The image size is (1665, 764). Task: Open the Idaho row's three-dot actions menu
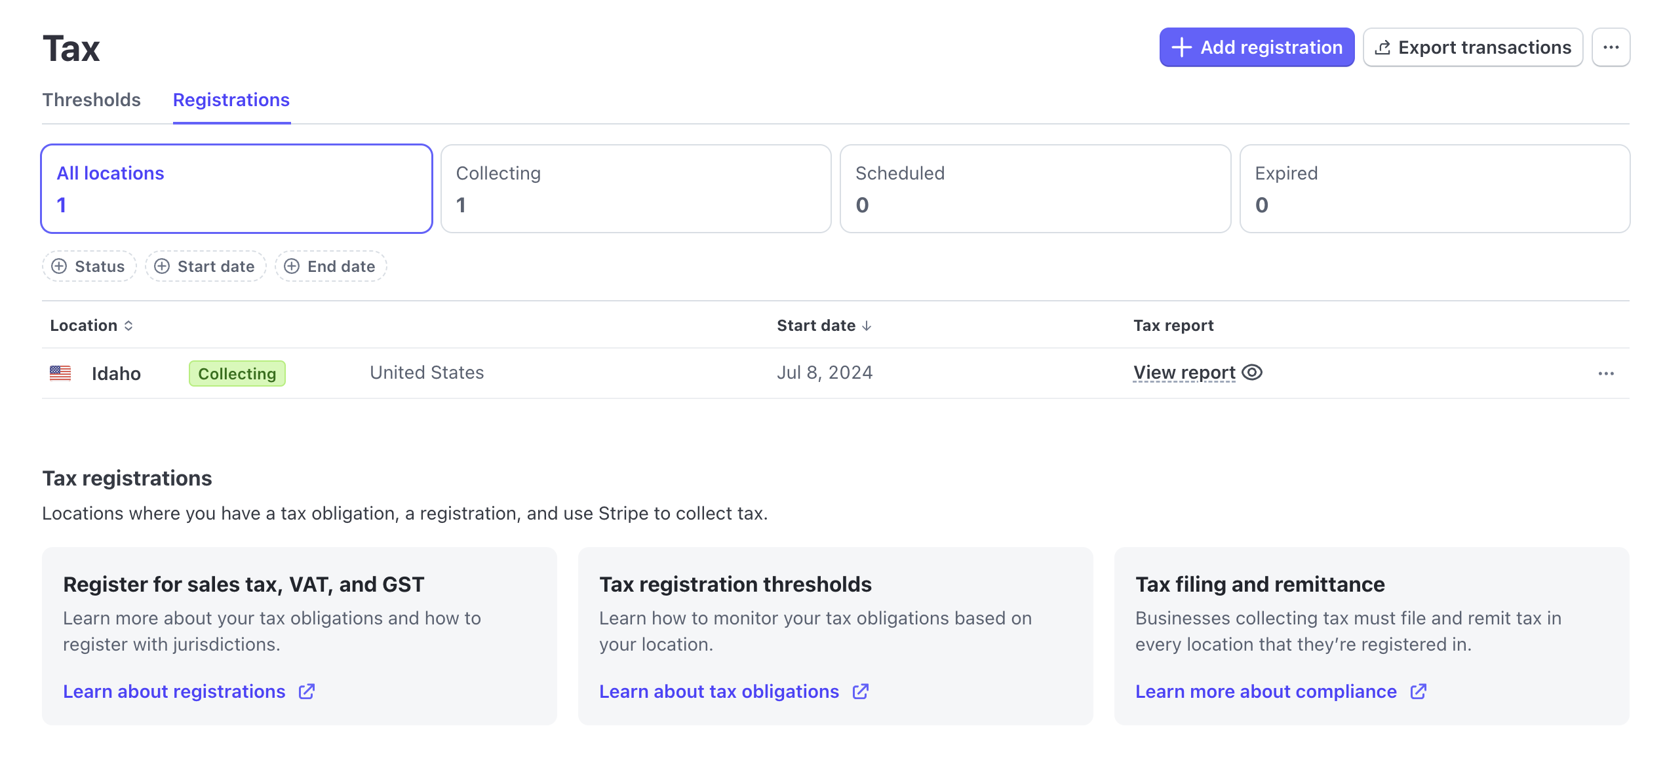point(1605,373)
